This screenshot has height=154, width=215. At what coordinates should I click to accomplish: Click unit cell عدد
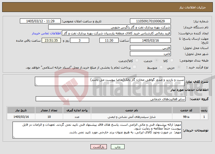[77, 117]
